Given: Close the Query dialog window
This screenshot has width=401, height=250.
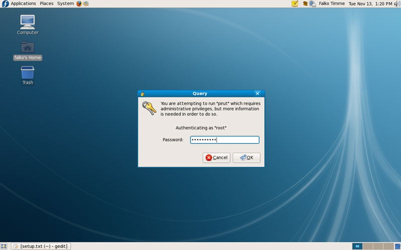Looking at the screenshot, I should tap(258, 93).
